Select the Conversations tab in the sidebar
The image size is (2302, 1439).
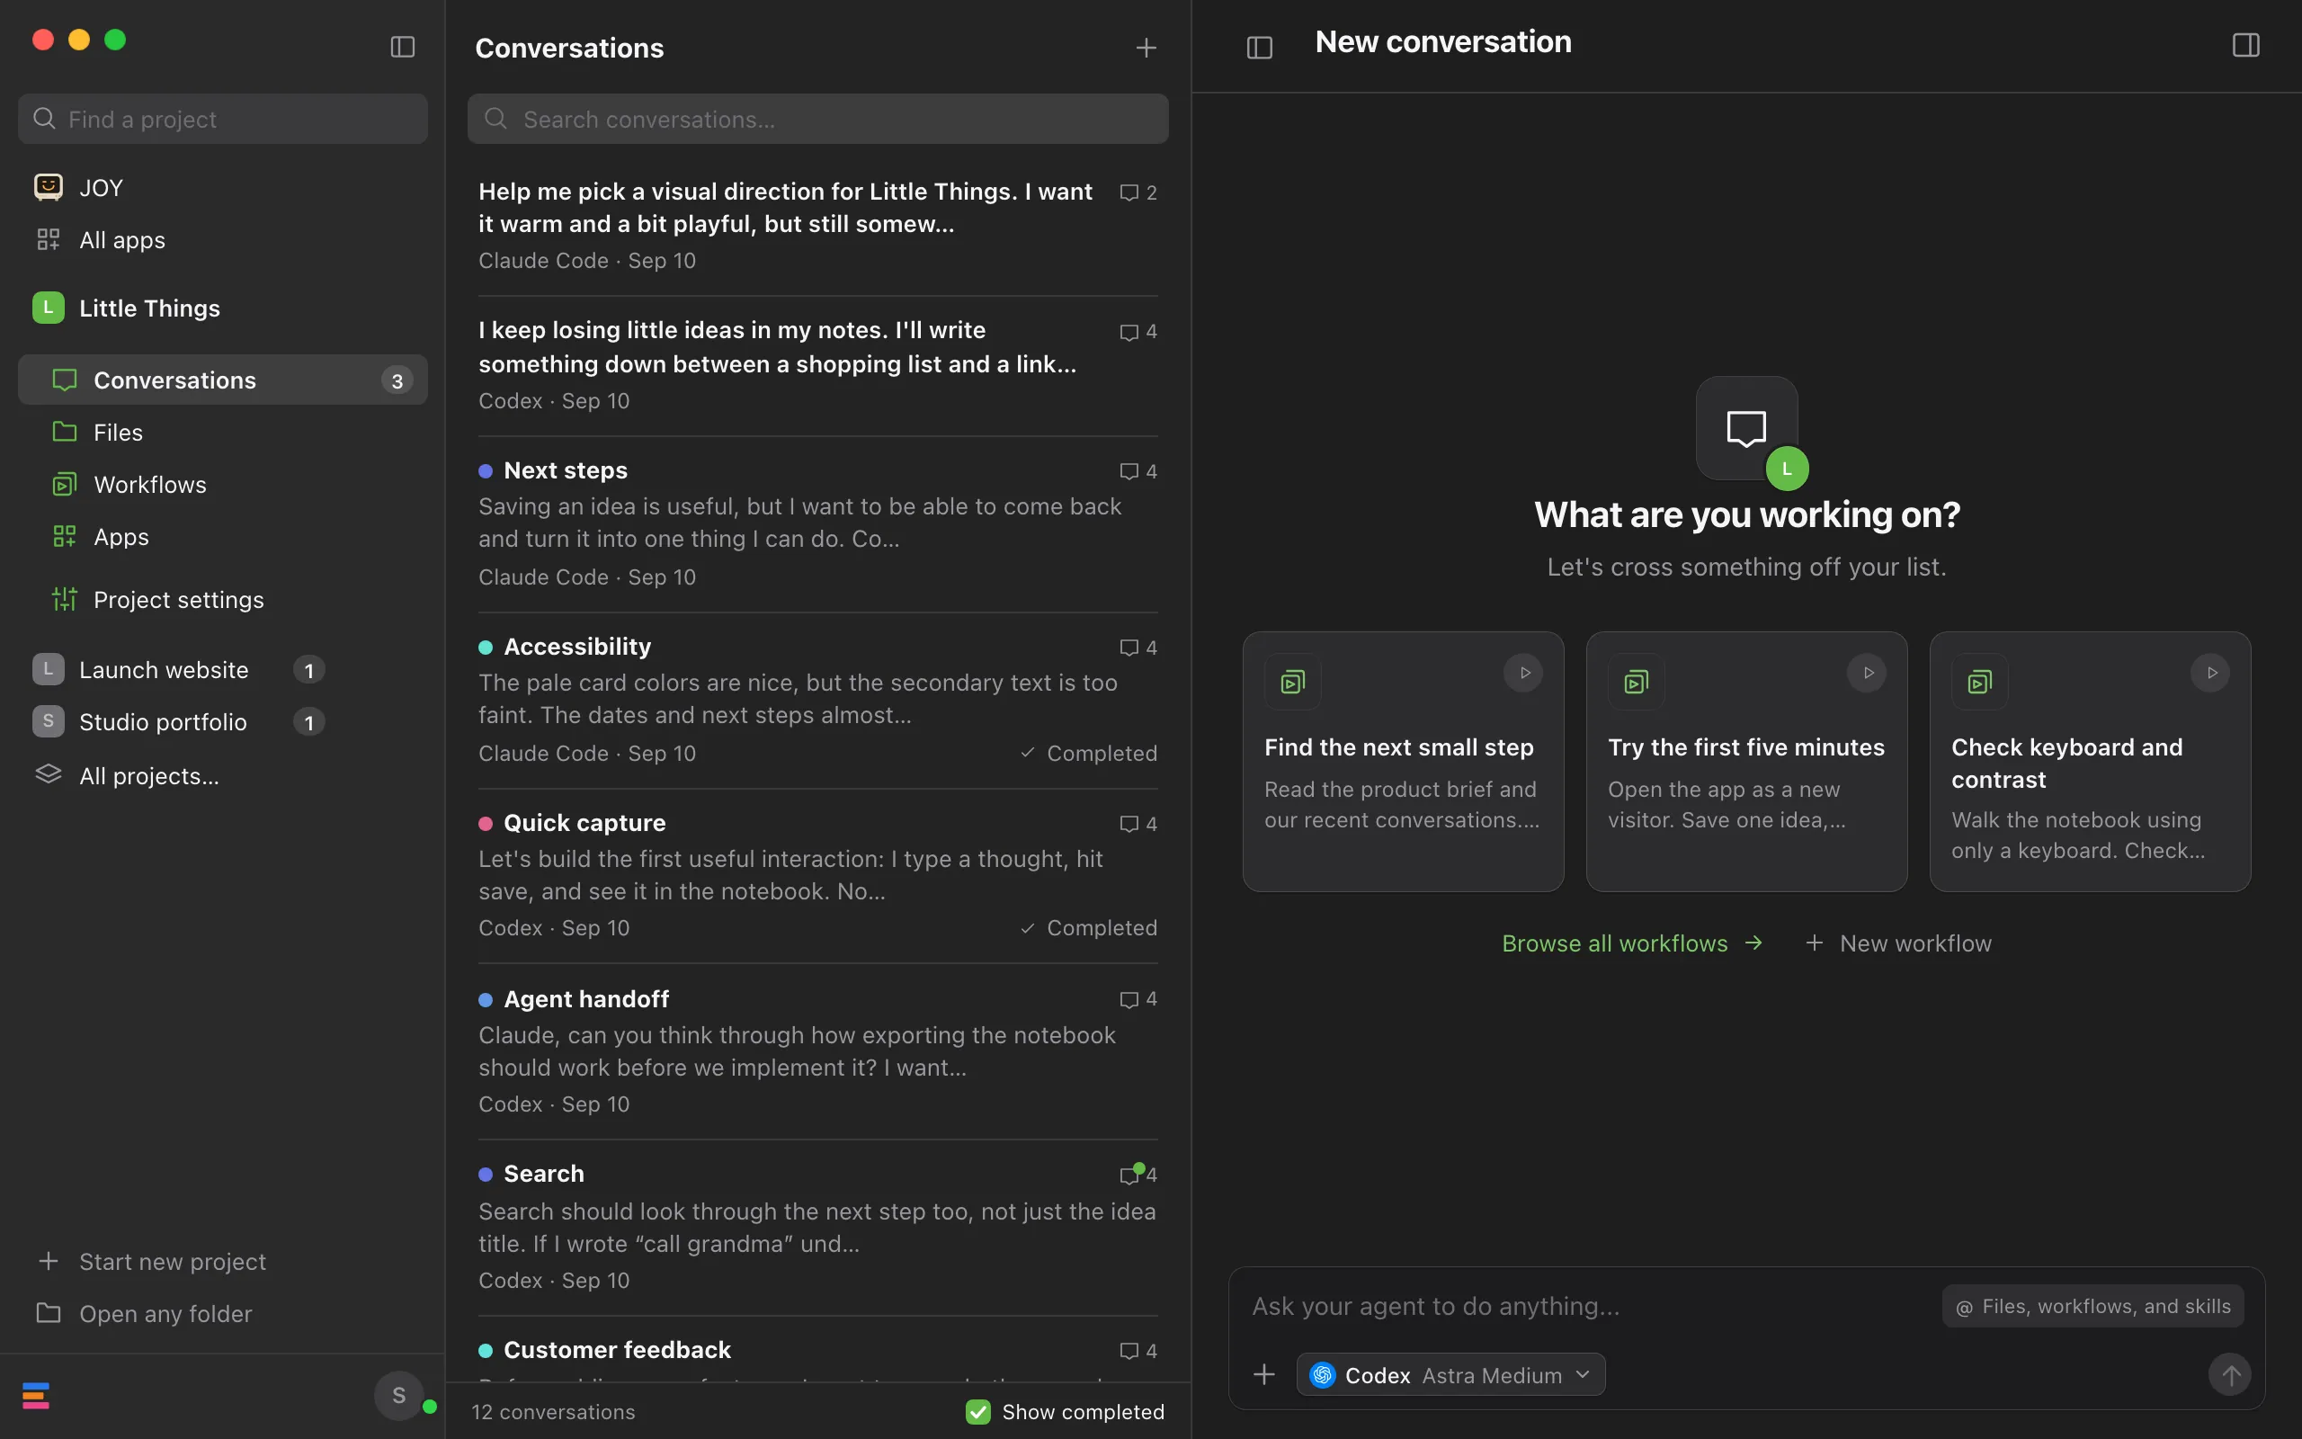click(x=223, y=380)
